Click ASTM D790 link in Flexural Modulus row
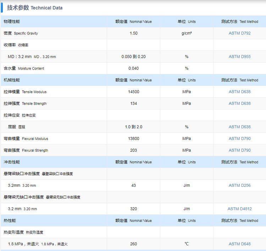Viewport: 266px width, 251px height. (239, 139)
